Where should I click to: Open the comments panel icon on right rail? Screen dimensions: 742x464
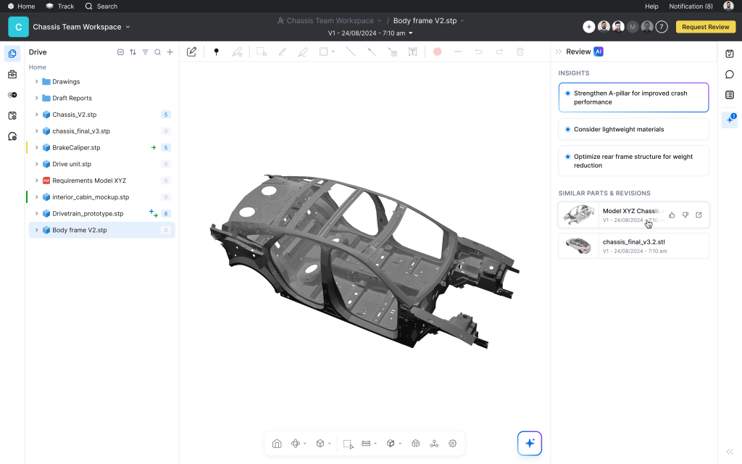[x=729, y=74]
